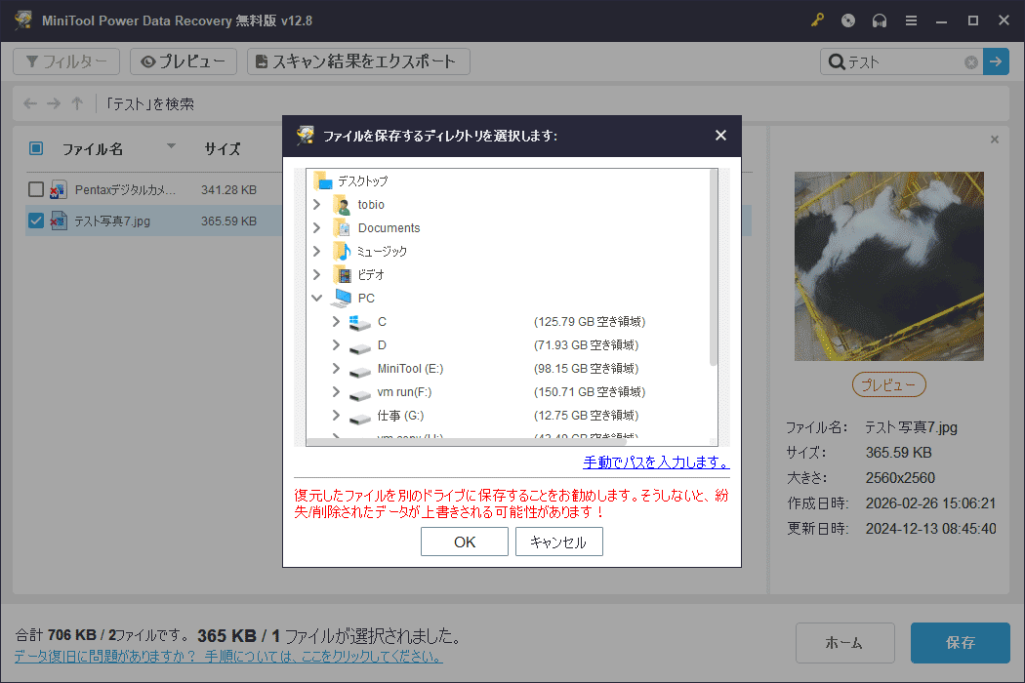
Task: Open the hamburger menu icon
Action: pyautogui.click(x=911, y=20)
